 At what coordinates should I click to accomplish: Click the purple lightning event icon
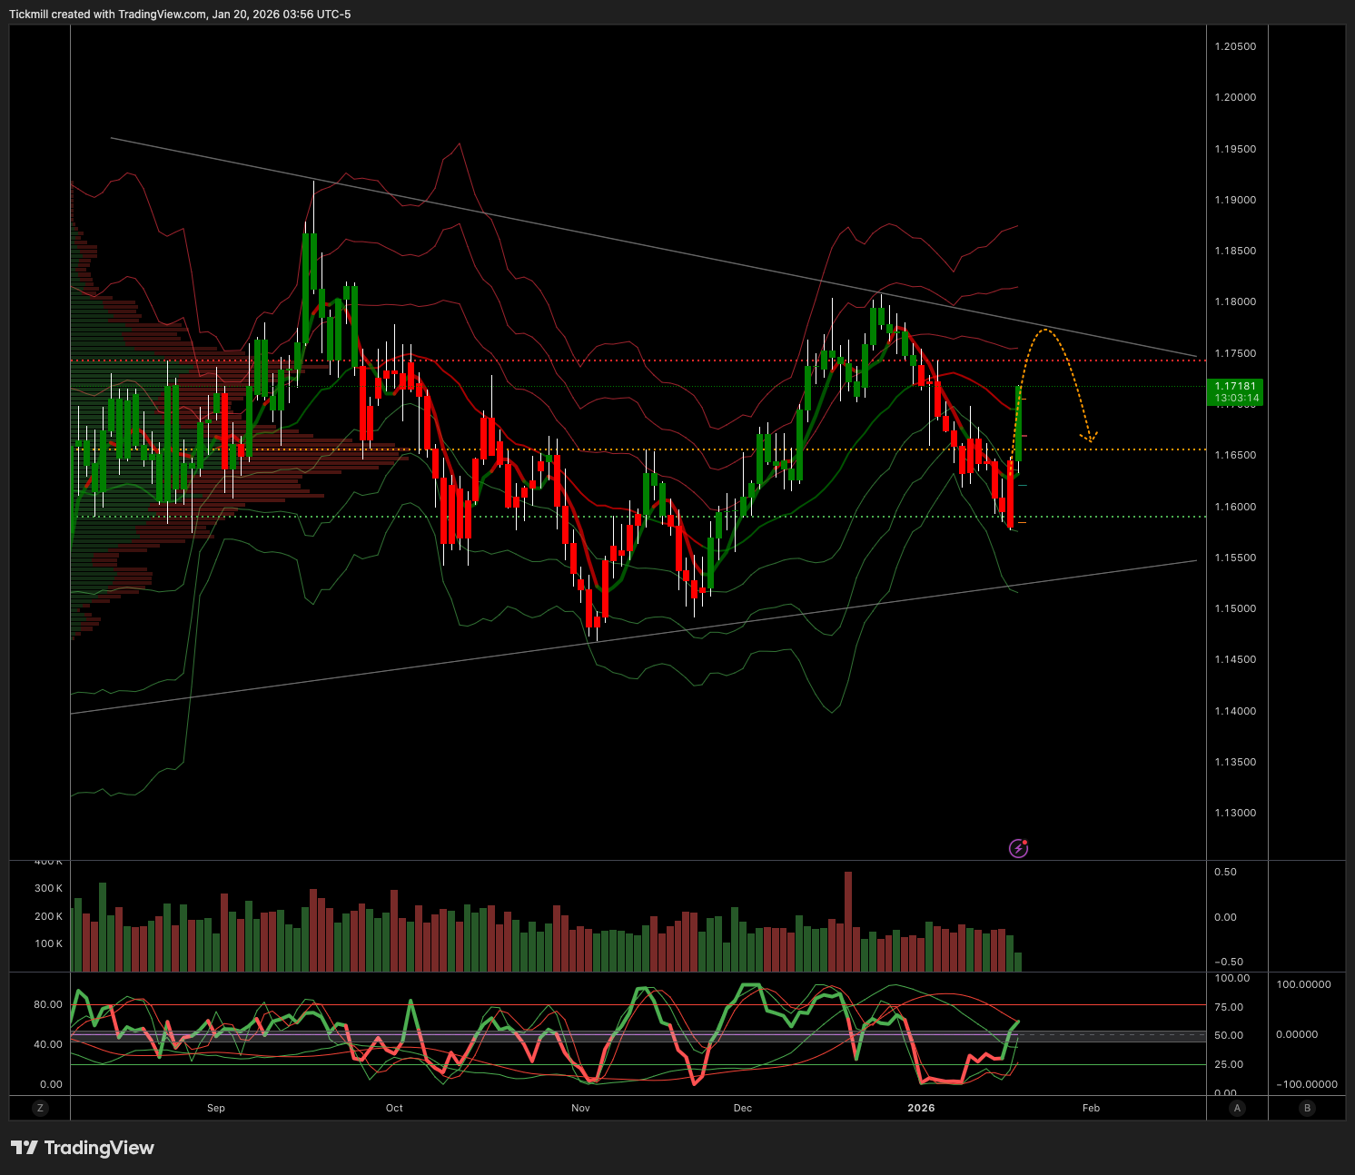click(x=1018, y=848)
